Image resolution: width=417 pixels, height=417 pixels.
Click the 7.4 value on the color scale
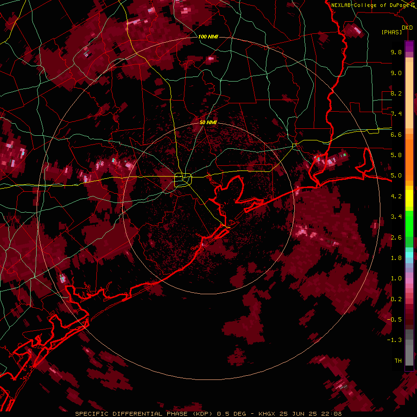(396, 114)
